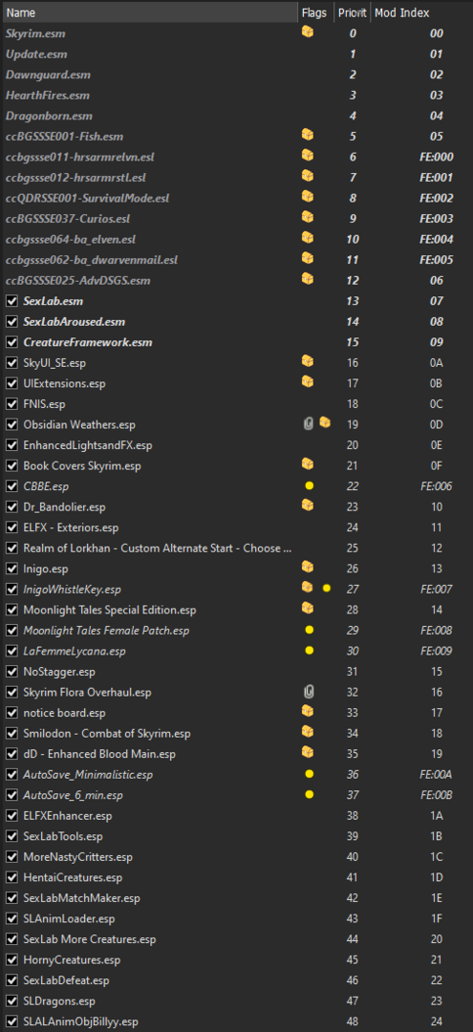Viewport: 473px width, 1032px height.
Task: Click the archive flag icon for Dr_Bandolier.esp
Action: click(308, 505)
